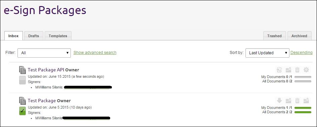Toggle the Descending sort order link

tap(302, 53)
